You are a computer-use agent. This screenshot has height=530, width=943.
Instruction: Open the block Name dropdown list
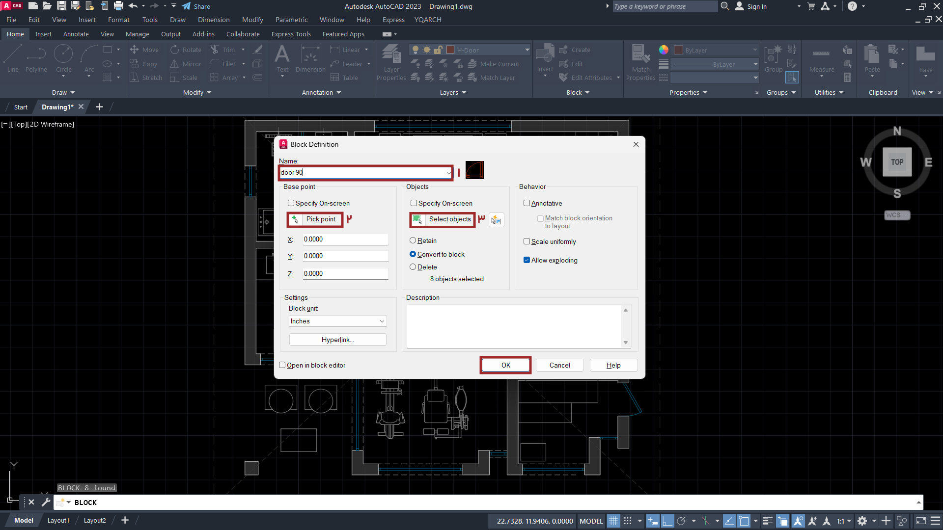(x=448, y=173)
